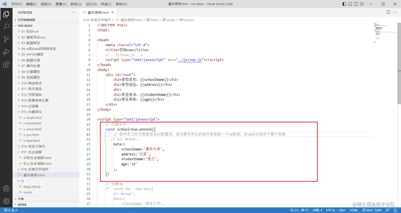Screen dimensions: 401x213
Task: Change end of line sequence CRLF
Action: (342, 210)
